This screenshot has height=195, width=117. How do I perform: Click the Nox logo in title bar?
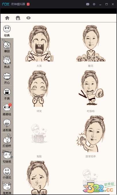point(6,4)
